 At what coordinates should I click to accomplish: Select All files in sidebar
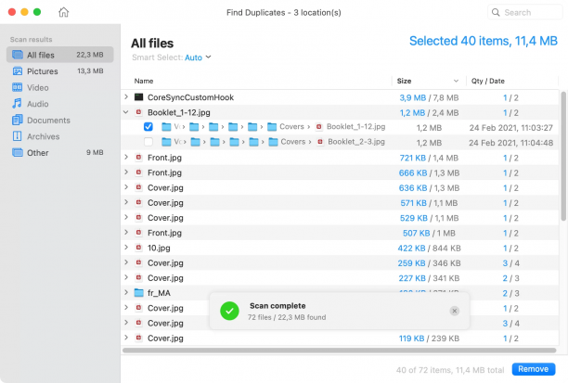59,55
